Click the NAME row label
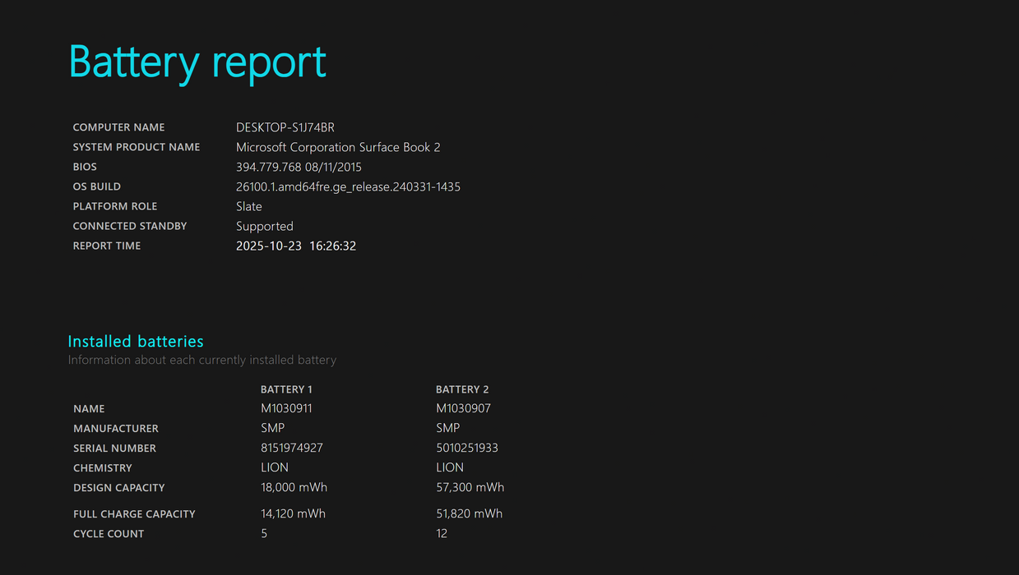 (89, 408)
